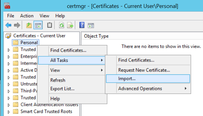This screenshot has height=116, width=203.
Task: Choose Import... from All Tasks submenu
Action: [x=148, y=79]
